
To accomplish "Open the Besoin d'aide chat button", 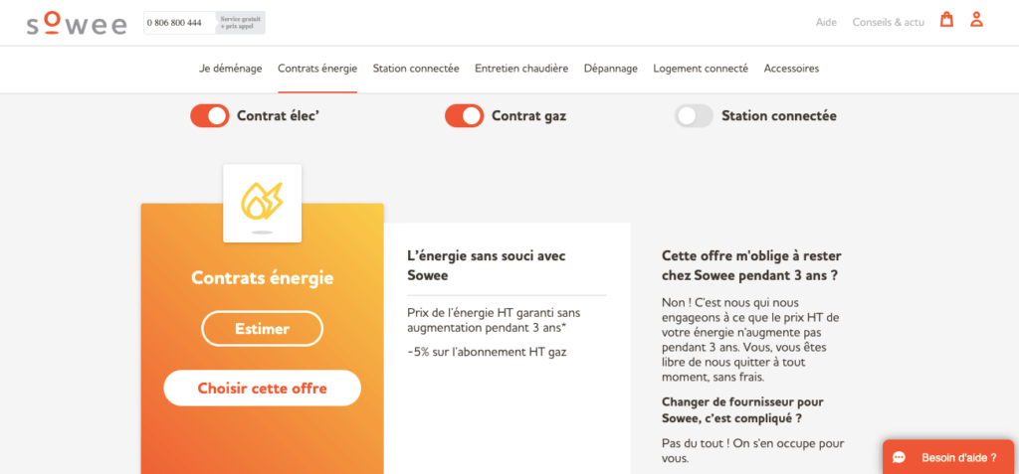I will pyautogui.click(x=948, y=457).
